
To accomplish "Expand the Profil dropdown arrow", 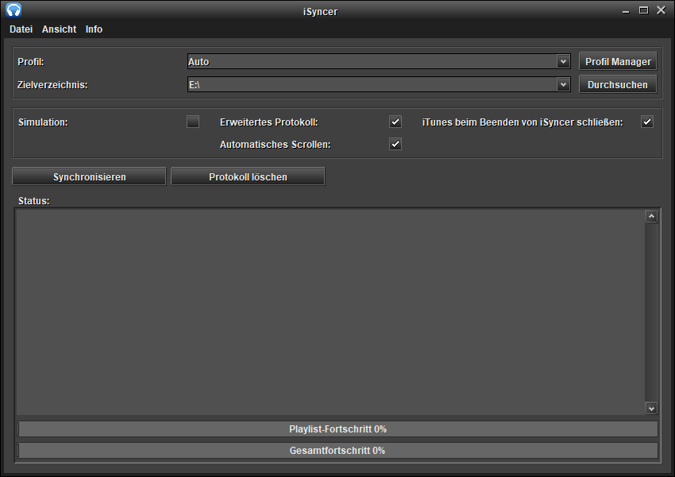I will pyautogui.click(x=563, y=62).
